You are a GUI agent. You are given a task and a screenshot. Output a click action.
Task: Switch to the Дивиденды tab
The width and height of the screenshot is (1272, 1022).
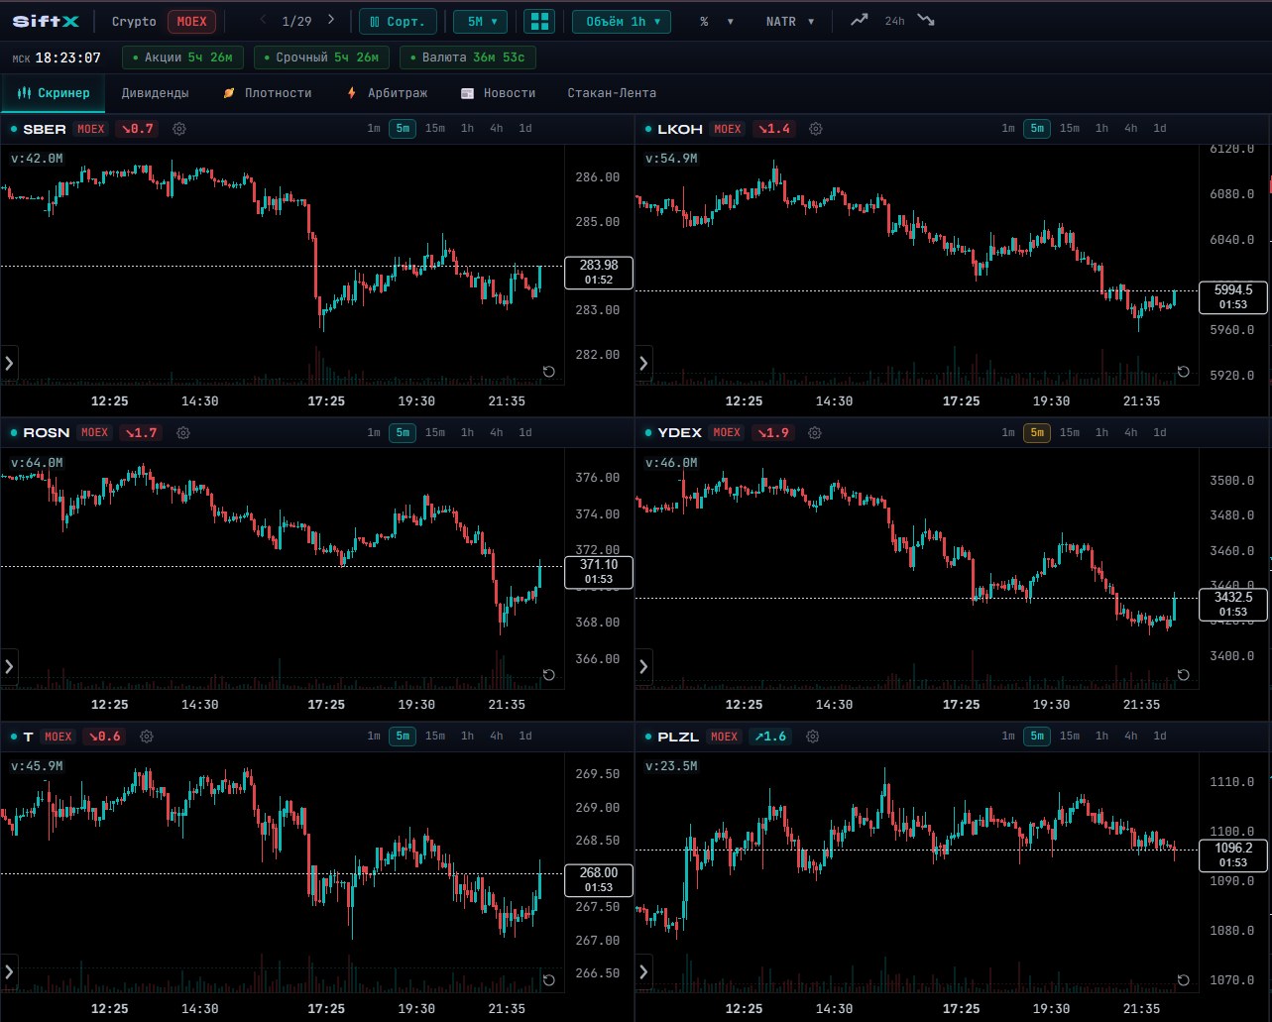(x=155, y=93)
